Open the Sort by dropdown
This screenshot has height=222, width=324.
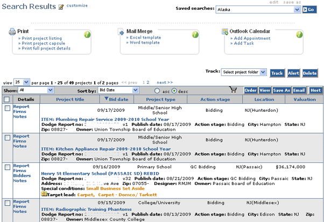[118, 90]
